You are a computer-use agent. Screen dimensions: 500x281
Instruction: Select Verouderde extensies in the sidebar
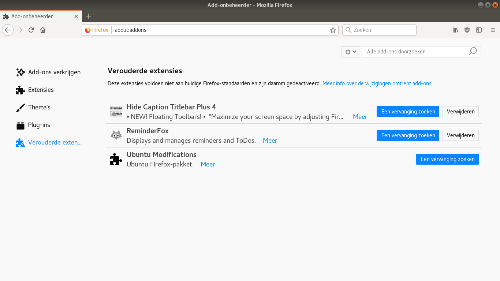tap(49, 142)
